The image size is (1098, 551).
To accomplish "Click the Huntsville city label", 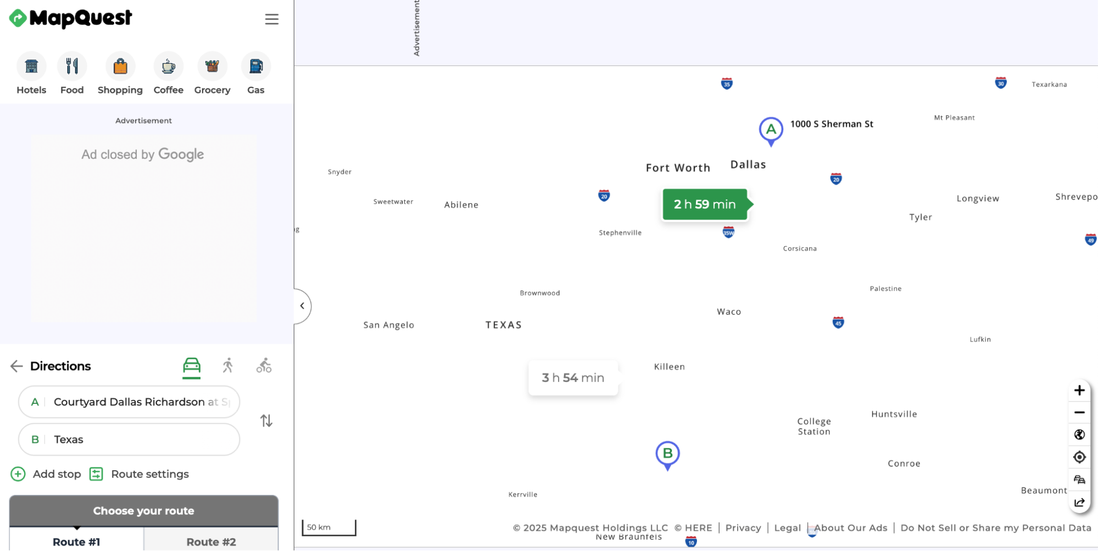I will tap(894, 415).
